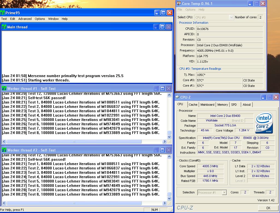
Task: Click scroll up arrow in Worker thread #1
Action: pyautogui.click(x=169, y=95)
